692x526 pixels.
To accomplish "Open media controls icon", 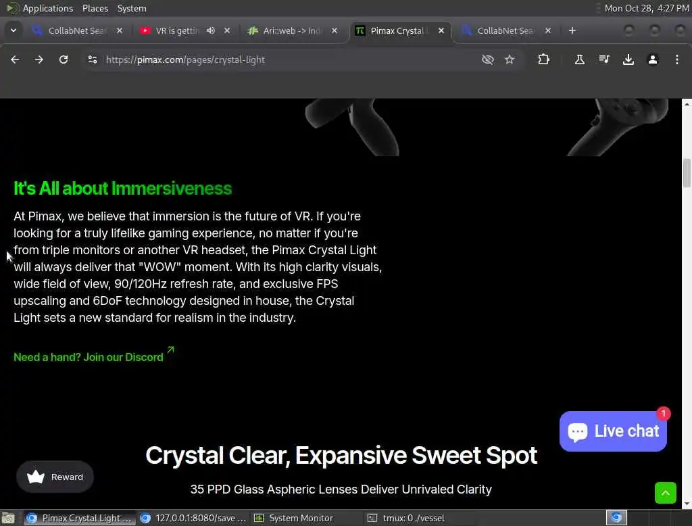I will coord(603,59).
